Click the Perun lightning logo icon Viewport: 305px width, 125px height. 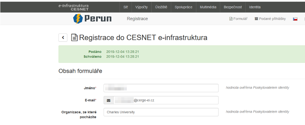coord(78,19)
